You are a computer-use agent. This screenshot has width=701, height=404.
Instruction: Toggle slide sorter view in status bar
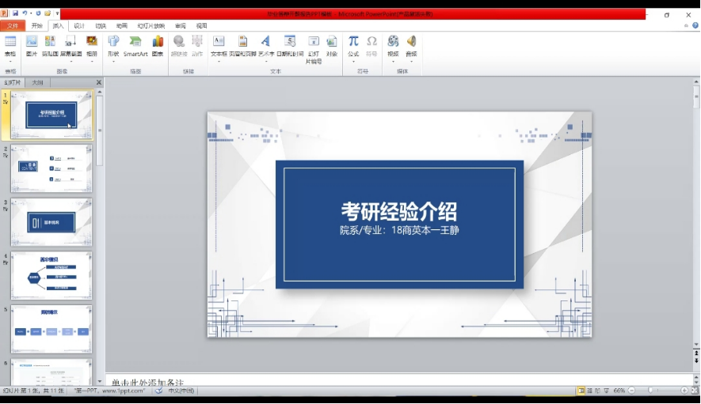pyautogui.click(x=591, y=391)
